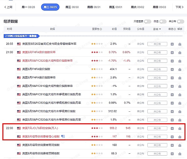The width and height of the screenshot is (187, 159).
Task: Toggle the 未公布 filter switch
Action: tap(180, 21)
